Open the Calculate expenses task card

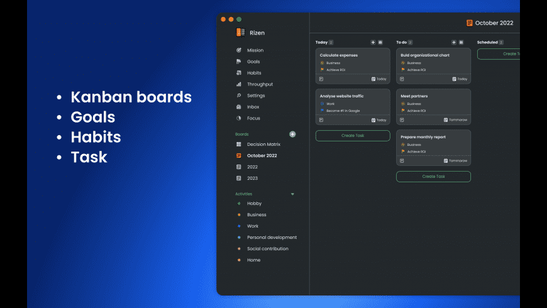click(x=353, y=66)
